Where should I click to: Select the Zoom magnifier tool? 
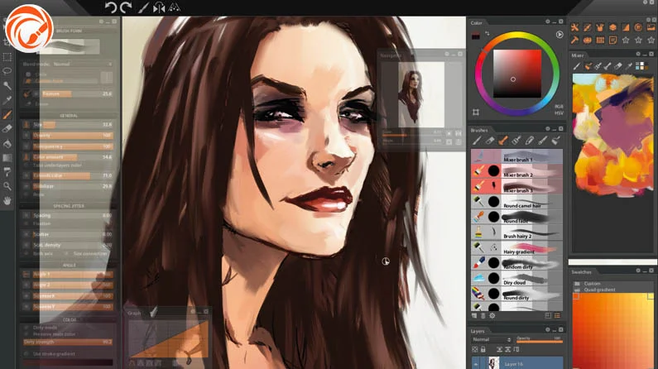point(7,187)
